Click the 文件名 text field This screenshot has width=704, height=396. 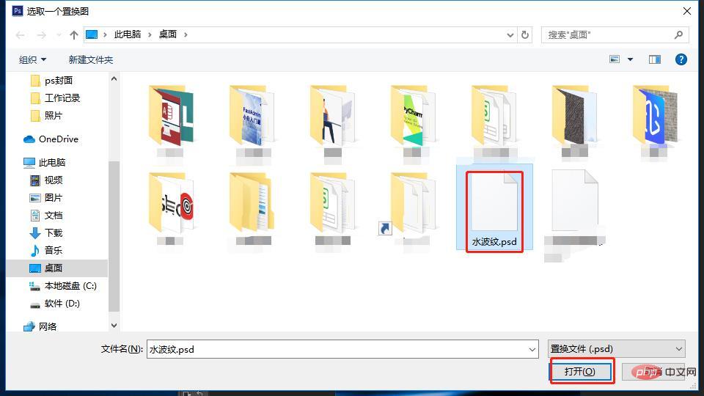click(x=342, y=349)
